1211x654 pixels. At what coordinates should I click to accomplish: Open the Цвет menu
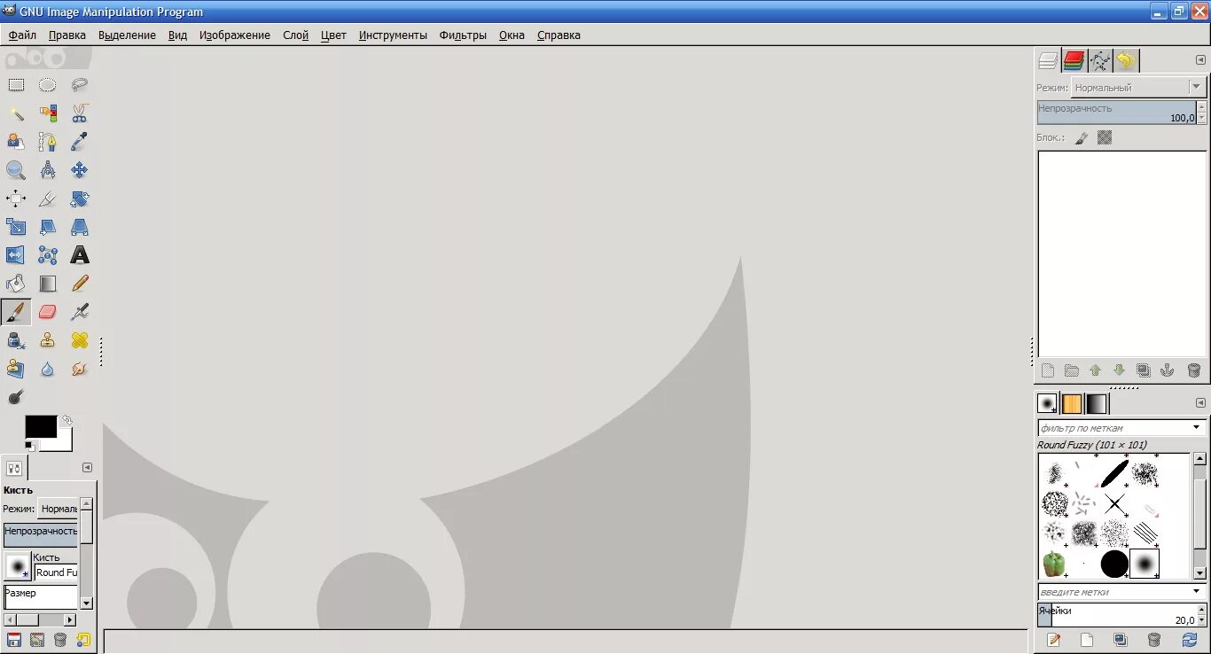pos(333,35)
